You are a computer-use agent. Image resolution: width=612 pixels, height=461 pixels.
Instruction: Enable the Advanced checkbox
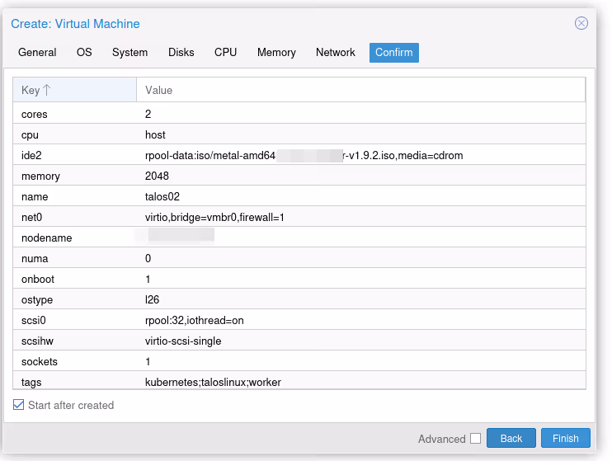click(x=475, y=439)
